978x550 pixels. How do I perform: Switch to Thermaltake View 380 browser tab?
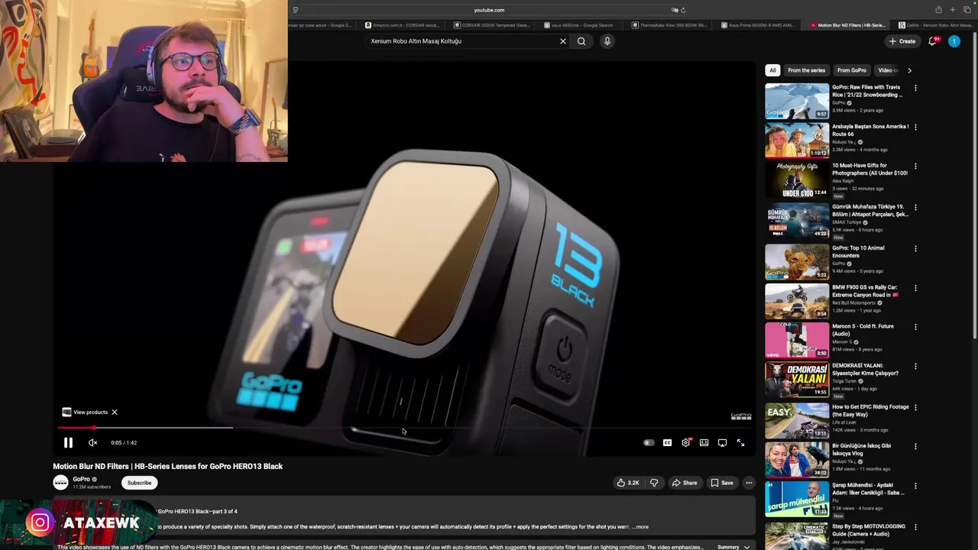pyautogui.click(x=670, y=25)
